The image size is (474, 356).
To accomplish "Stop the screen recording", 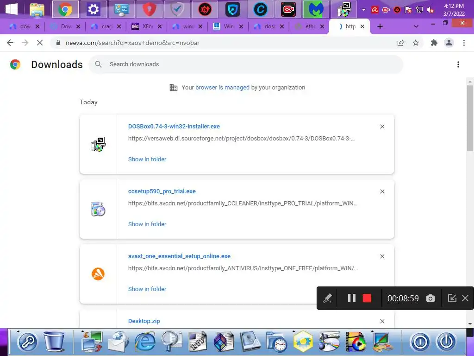I will point(367,298).
